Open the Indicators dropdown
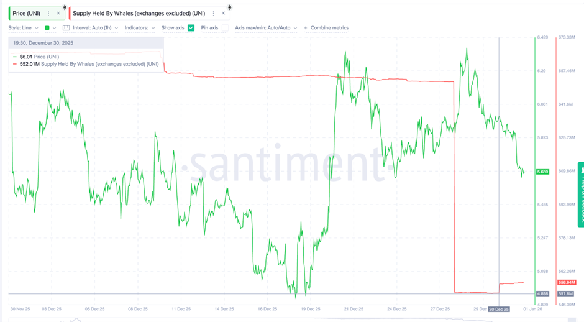 (140, 28)
